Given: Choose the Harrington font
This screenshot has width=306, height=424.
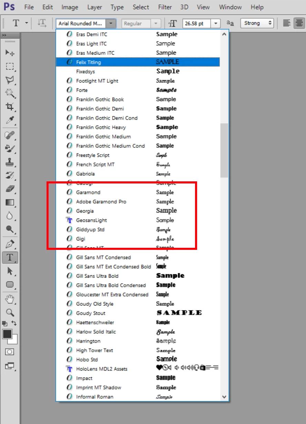Looking at the screenshot, I should pyautogui.click(x=138, y=341).
